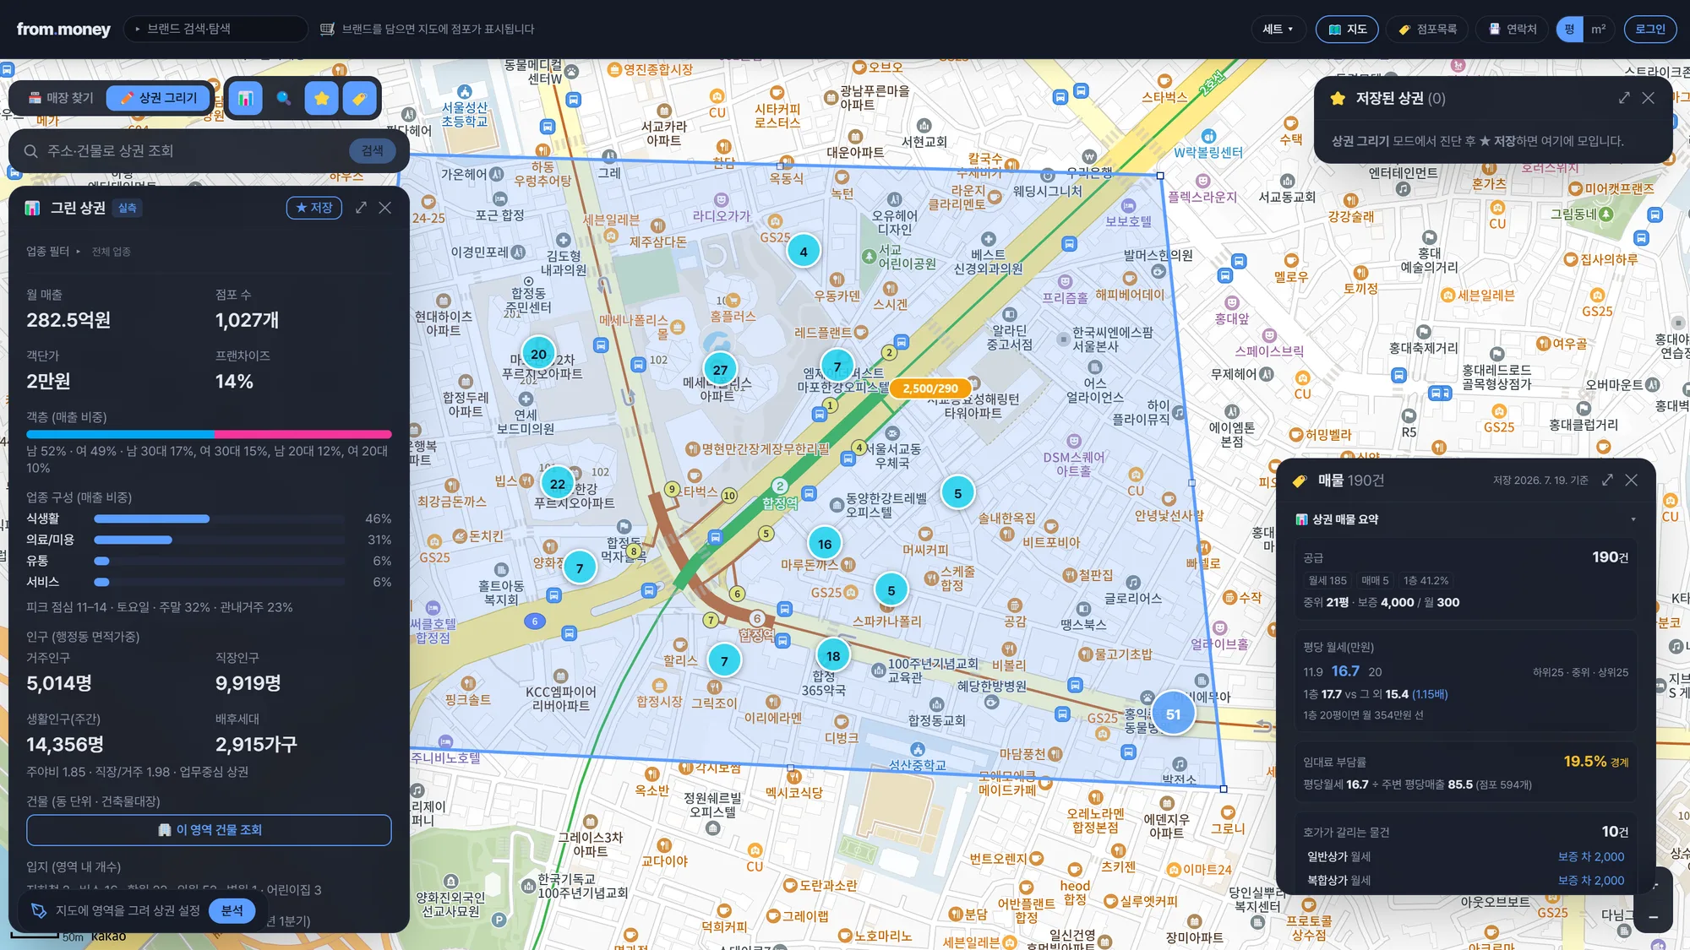This screenshot has height=950, width=1690.
Task: Click the magnifier search tool icon
Action: point(283,98)
